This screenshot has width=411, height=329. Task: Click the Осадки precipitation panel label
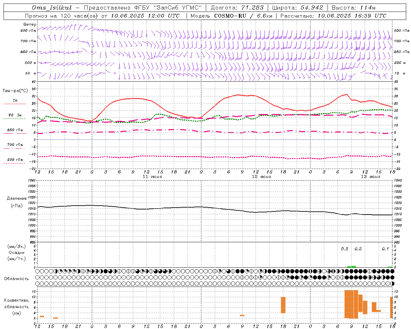[17, 253]
